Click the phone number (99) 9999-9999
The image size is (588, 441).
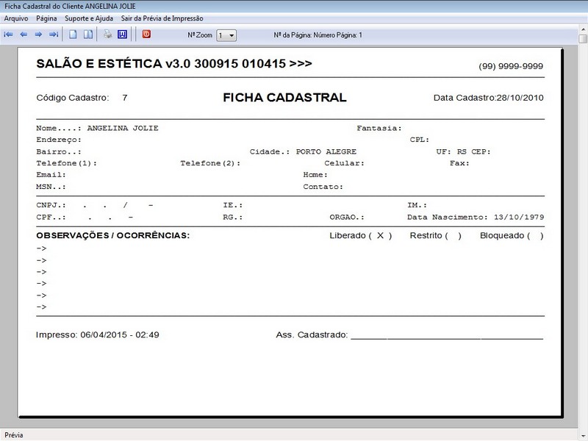[511, 66]
